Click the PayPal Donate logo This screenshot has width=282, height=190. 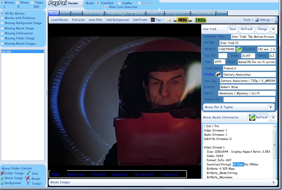pos(63,3)
